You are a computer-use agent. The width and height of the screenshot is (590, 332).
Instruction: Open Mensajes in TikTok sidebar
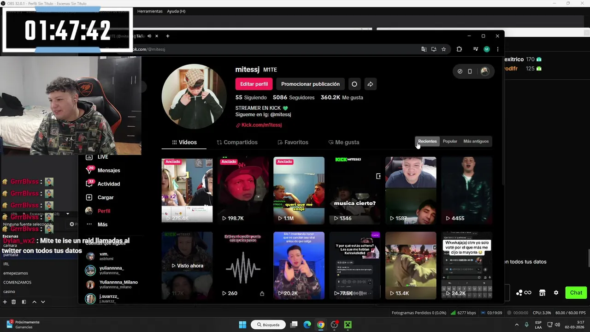coord(104,171)
